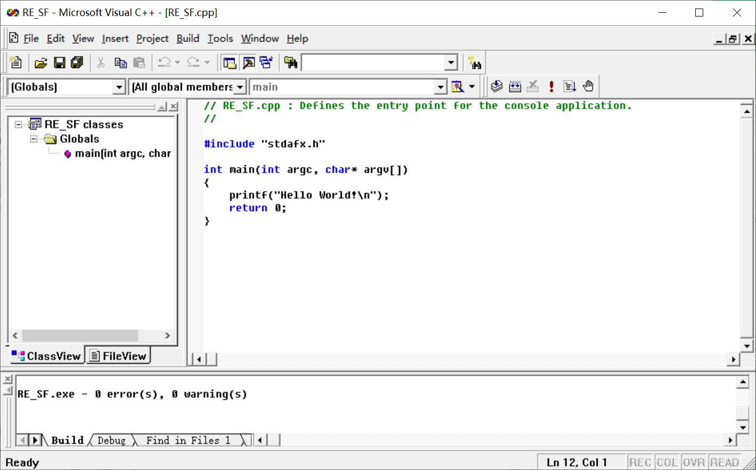756x470 pixels.
Task: Click the workspace horizontal scrollbar thumb
Action: tap(80, 335)
